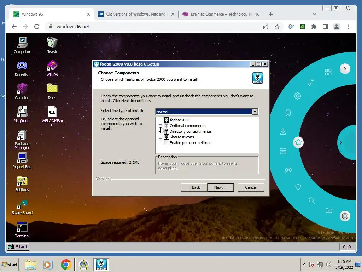This screenshot has height=272, width=362.
Task: Click the grid apps icon in sidebar wheel
Action: pyautogui.click(x=328, y=72)
